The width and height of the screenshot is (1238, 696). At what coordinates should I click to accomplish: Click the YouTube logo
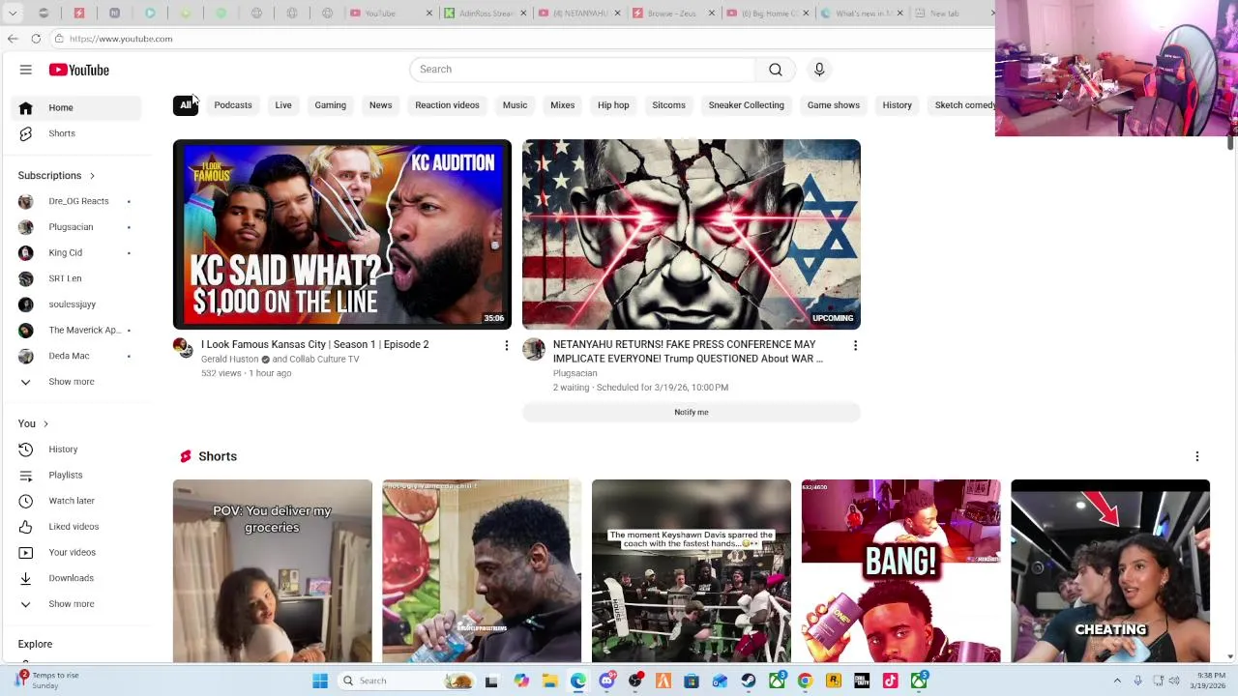79,70
